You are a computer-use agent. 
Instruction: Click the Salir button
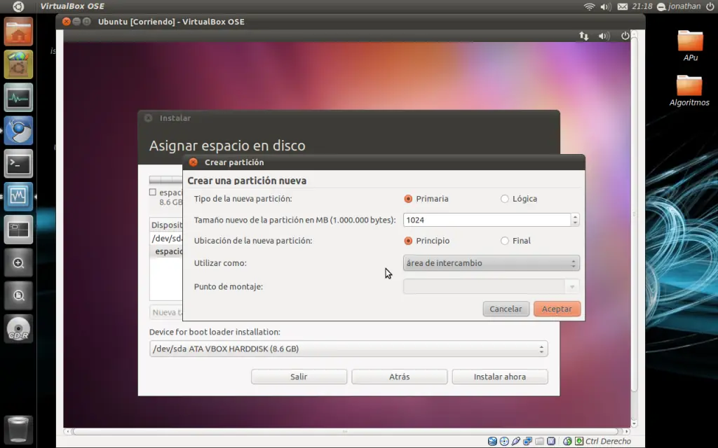coord(299,377)
